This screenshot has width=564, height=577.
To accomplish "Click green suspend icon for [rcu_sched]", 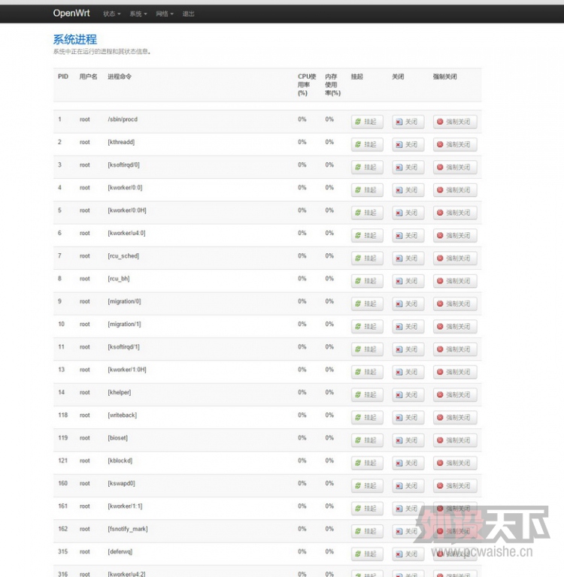I will pyautogui.click(x=358, y=258).
